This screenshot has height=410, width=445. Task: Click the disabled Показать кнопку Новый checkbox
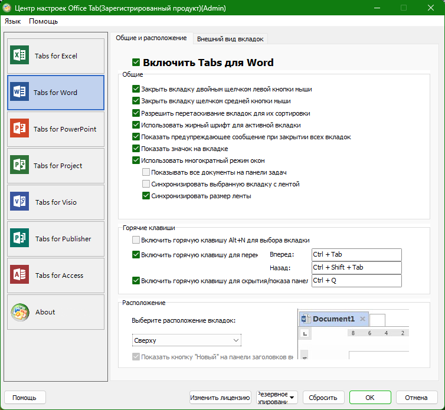click(136, 357)
